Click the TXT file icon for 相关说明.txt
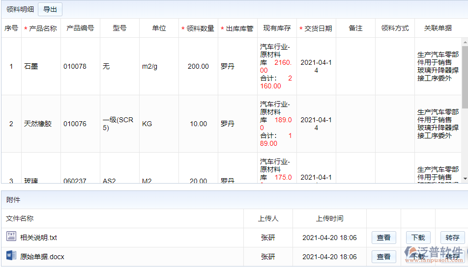The height and width of the screenshot is (268, 468). tap(11, 237)
